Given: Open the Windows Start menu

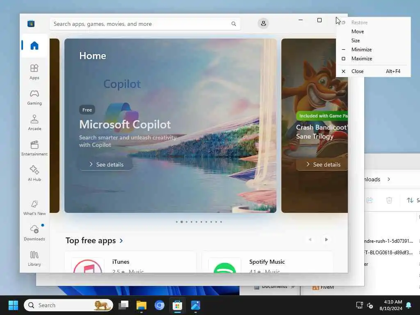Looking at the screenshot, I should 13,305.
